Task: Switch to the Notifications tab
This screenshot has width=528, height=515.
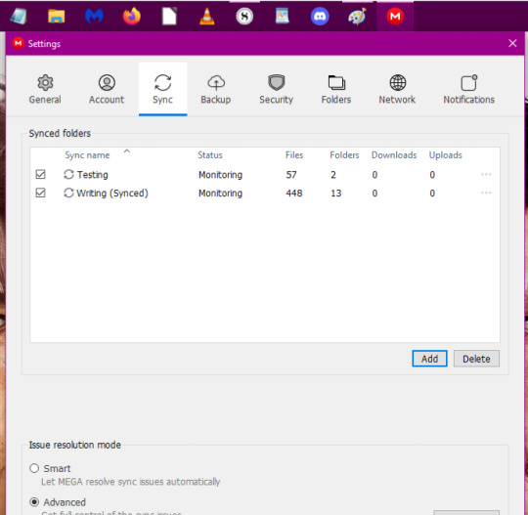Action: pyautogui.click(x=468, y=90)
